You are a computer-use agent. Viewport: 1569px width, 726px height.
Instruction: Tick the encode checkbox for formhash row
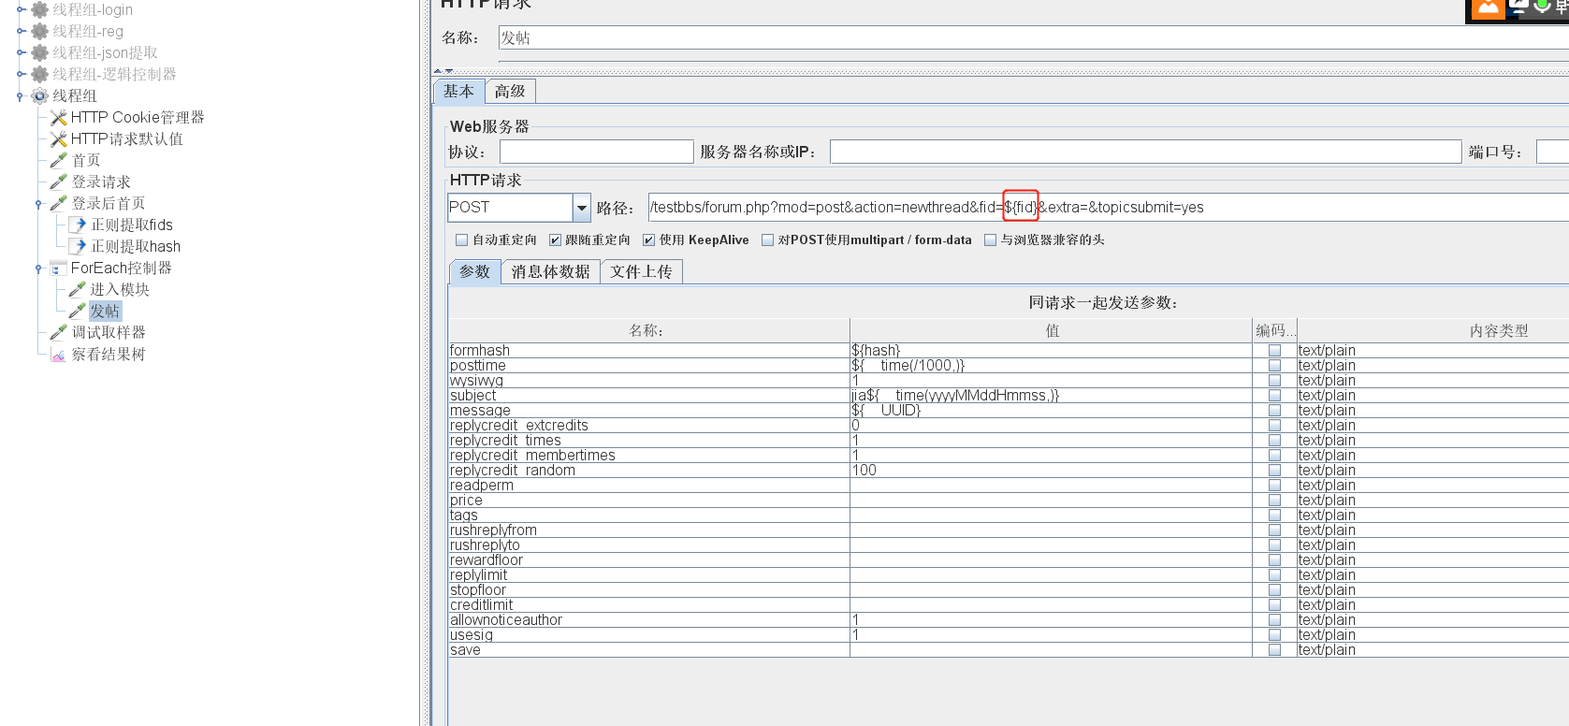1274,351
